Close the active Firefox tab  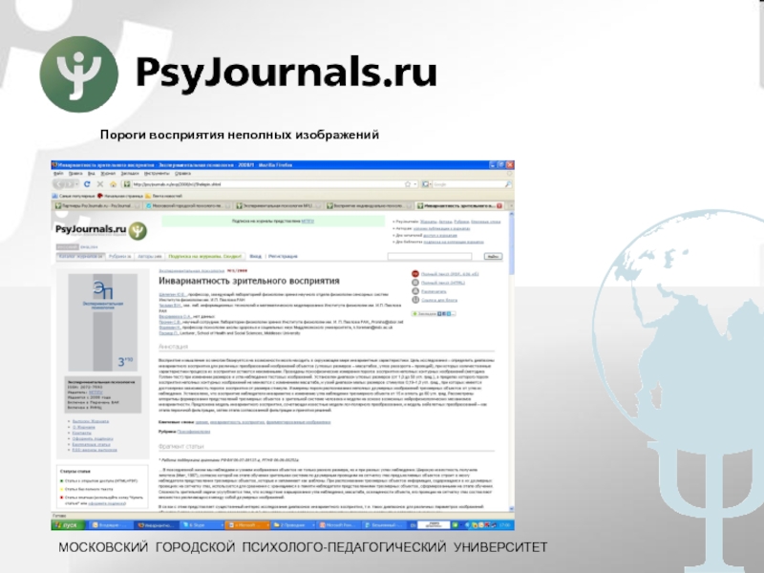[499, 206]
